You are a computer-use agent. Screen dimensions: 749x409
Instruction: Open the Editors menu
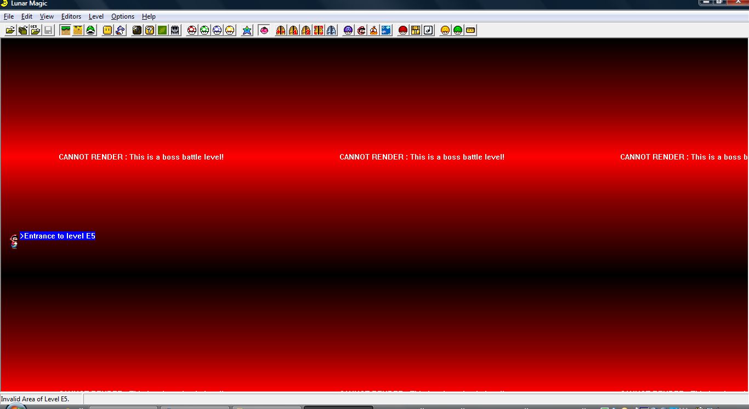click(71, 16)
